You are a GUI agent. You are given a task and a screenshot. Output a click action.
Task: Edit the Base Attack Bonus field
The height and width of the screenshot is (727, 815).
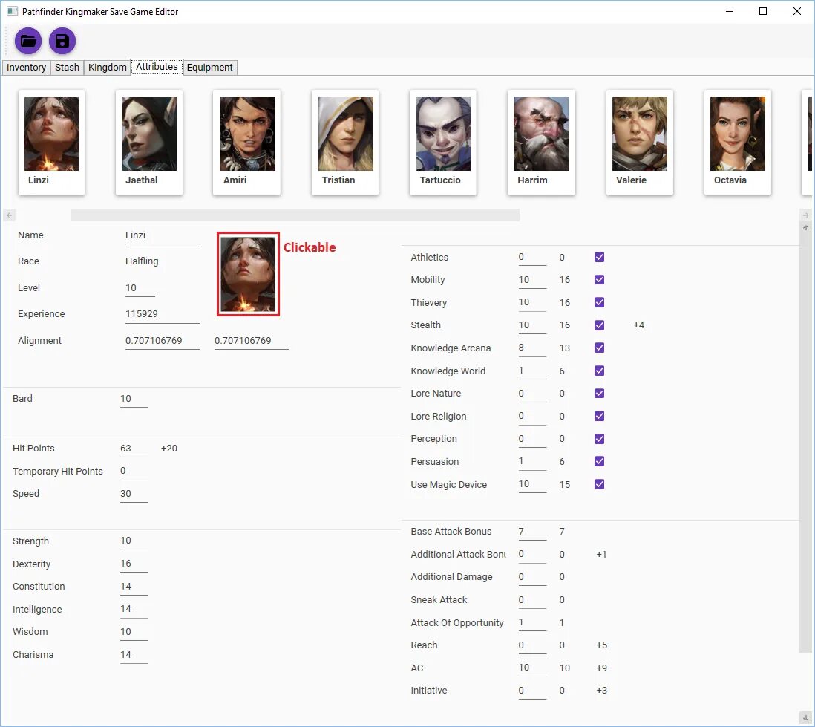pos(532,532)
